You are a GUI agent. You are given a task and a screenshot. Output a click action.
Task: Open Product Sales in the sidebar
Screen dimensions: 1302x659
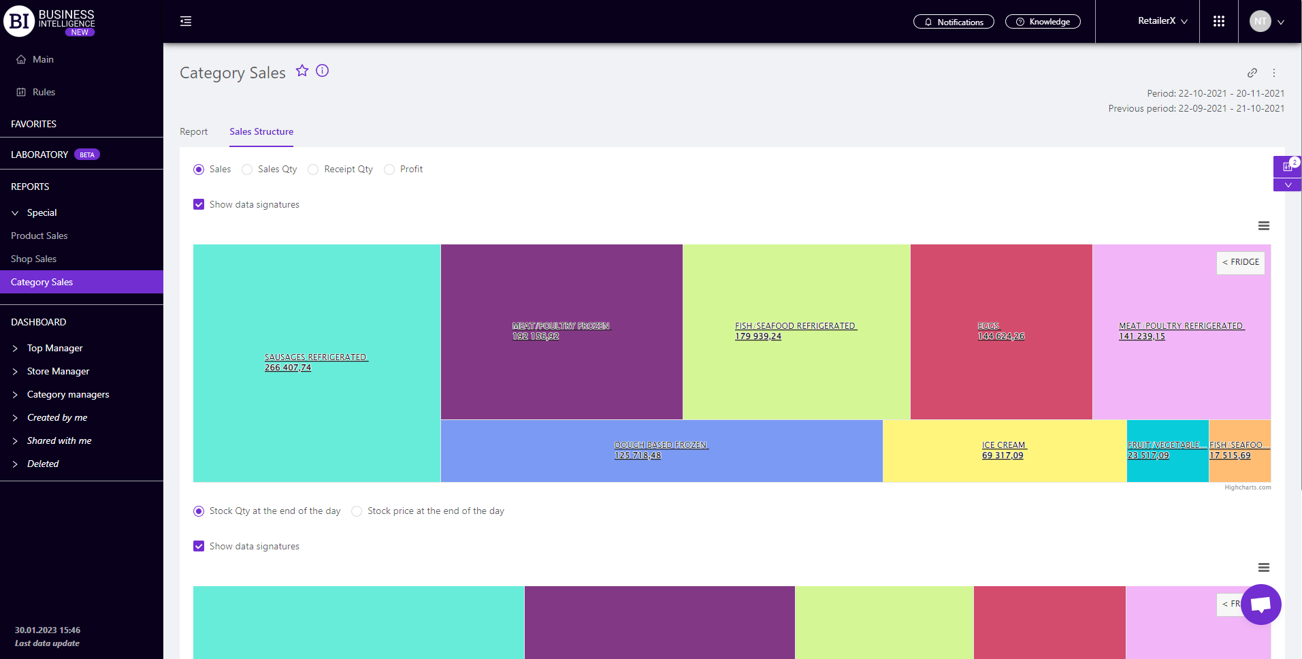click(39, 236)
